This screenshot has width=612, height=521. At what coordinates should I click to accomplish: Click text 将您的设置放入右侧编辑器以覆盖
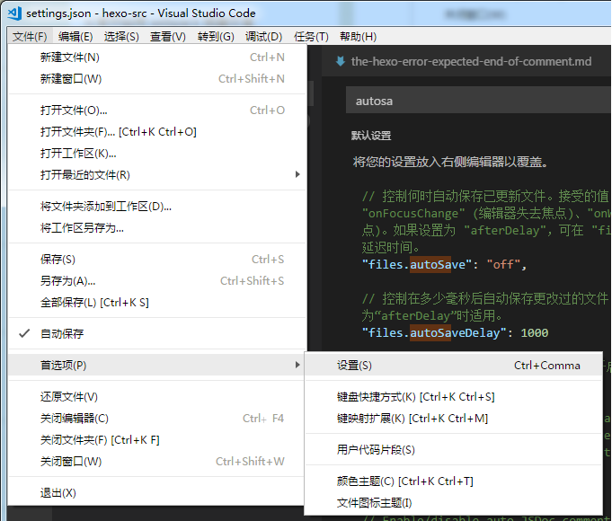point(450,162)
